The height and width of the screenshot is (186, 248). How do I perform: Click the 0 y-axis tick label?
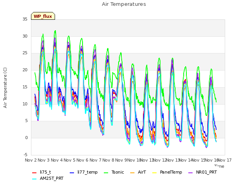26,138
